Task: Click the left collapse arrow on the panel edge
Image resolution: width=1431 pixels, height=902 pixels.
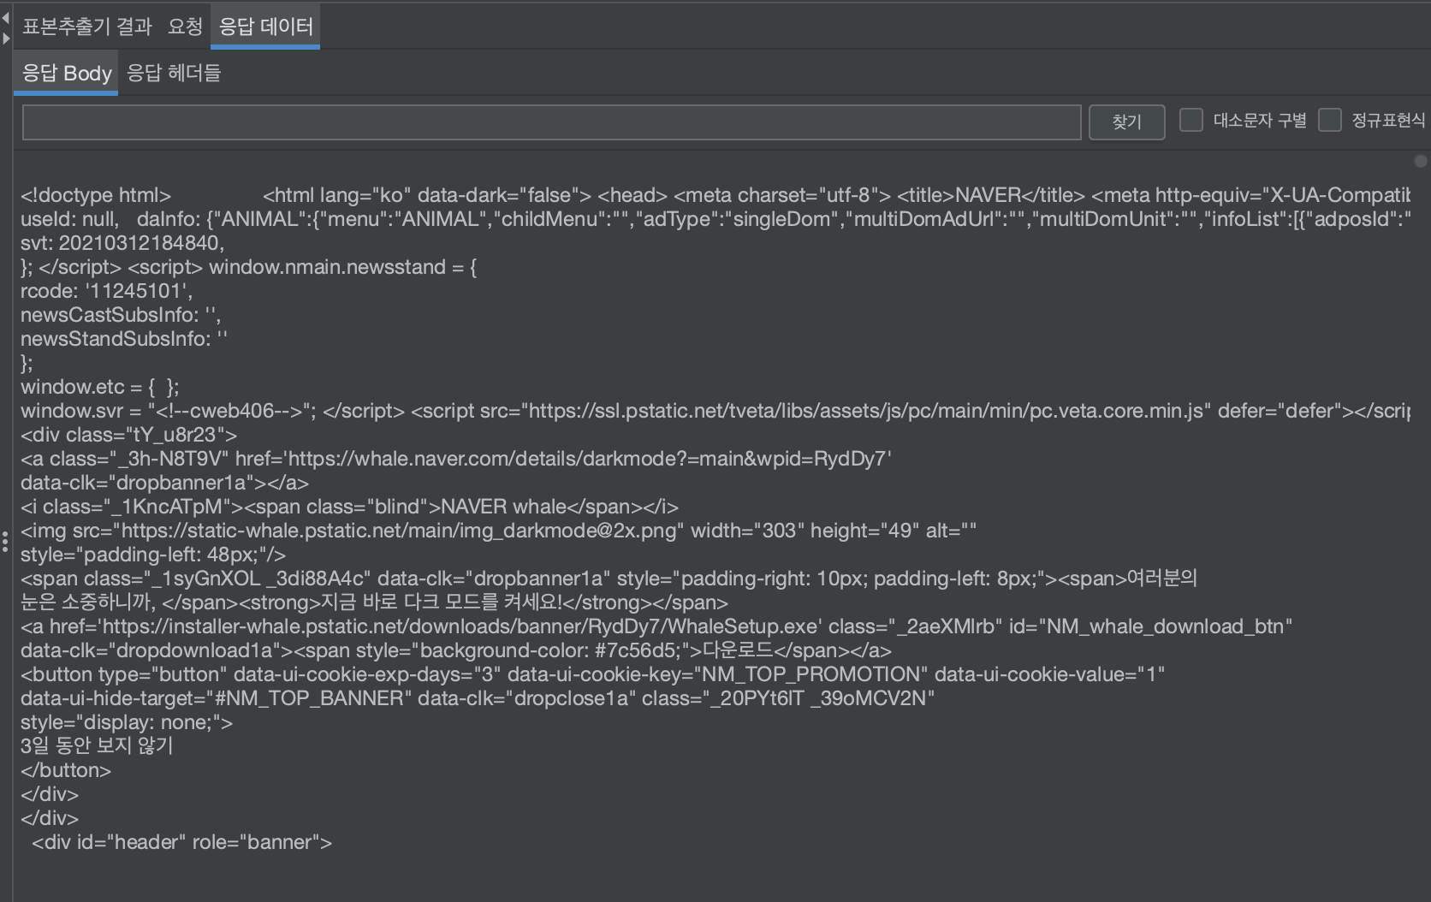Action: point(6,18)
